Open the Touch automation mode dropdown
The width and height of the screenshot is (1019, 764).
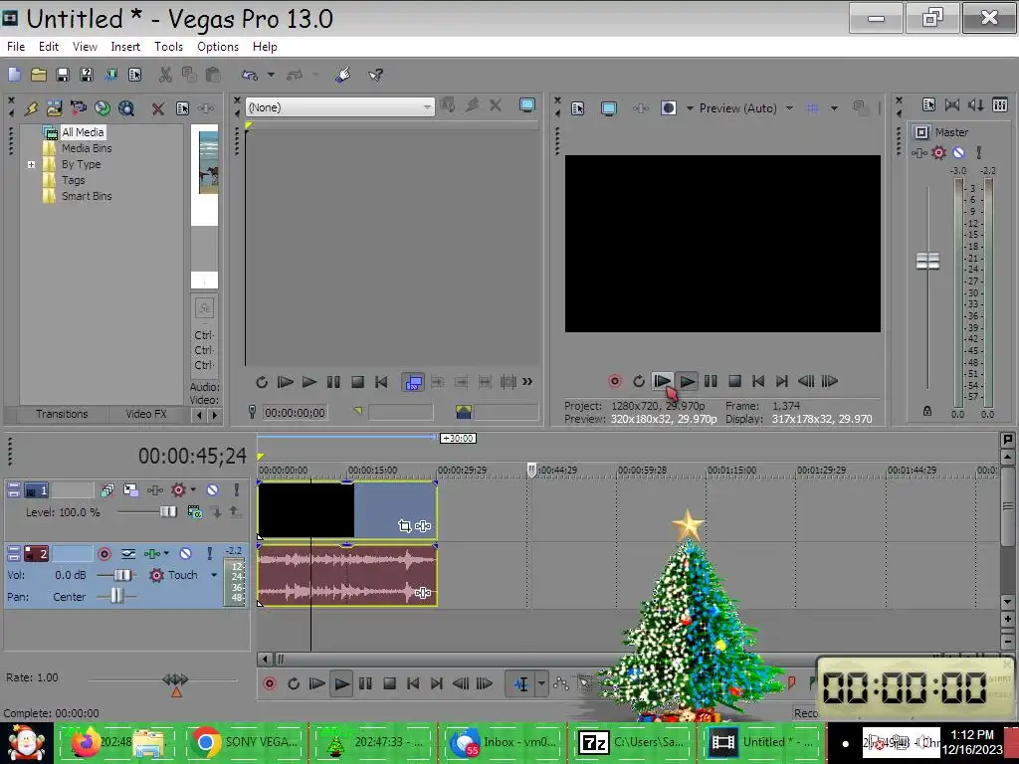click(214, 575)
